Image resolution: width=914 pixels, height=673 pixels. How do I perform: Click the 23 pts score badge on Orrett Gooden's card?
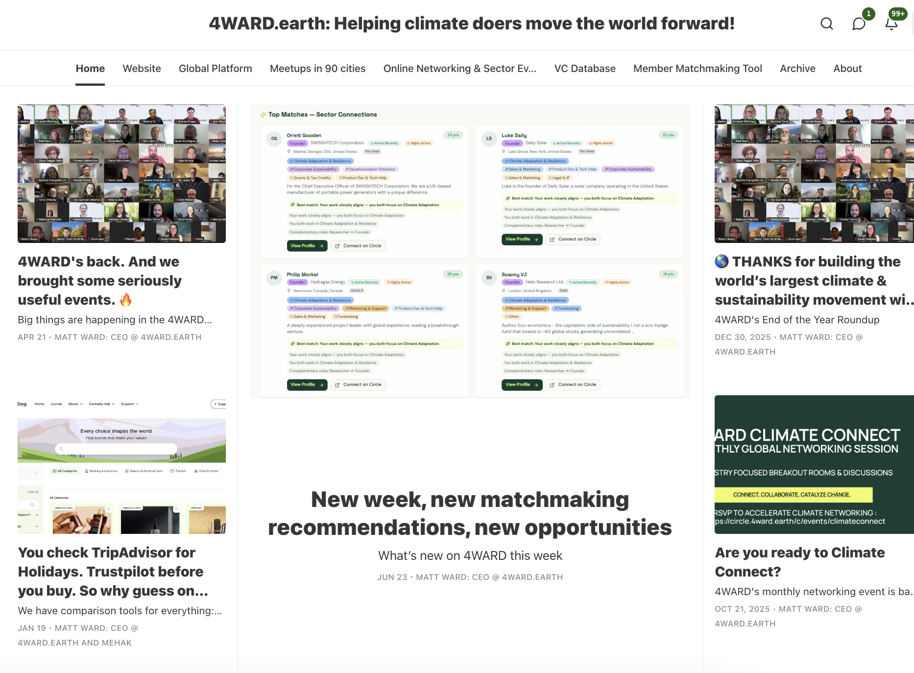[453, 135]
